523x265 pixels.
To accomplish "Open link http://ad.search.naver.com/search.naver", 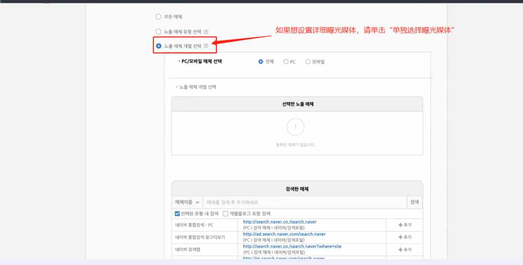I will click(284, 234).
